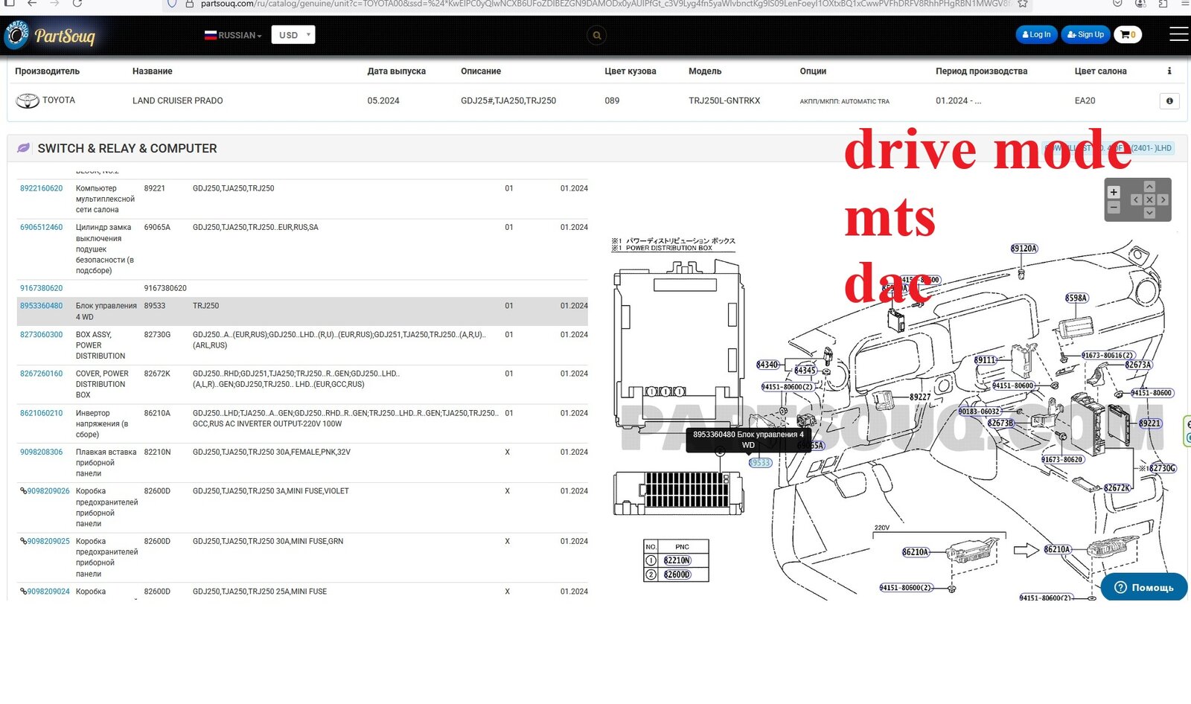This screenshot has width=1191, height=704.
Task: Click callout 82672K in the diagram
Action: pyautogui.click(x=1117, y=487)
